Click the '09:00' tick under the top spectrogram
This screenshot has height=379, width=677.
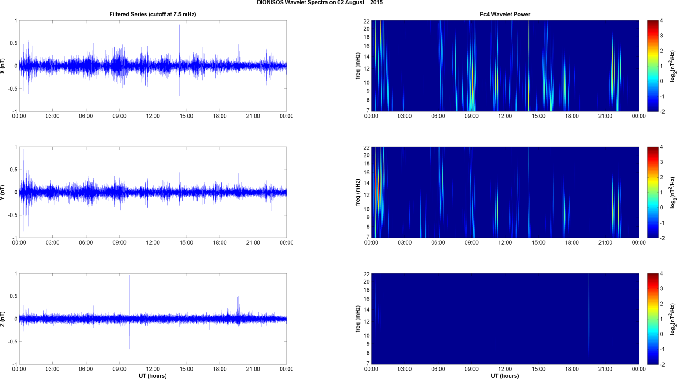[471, 116]
